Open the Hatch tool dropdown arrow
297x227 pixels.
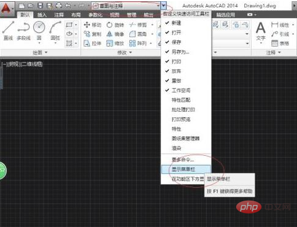click(x=76, y=43)
